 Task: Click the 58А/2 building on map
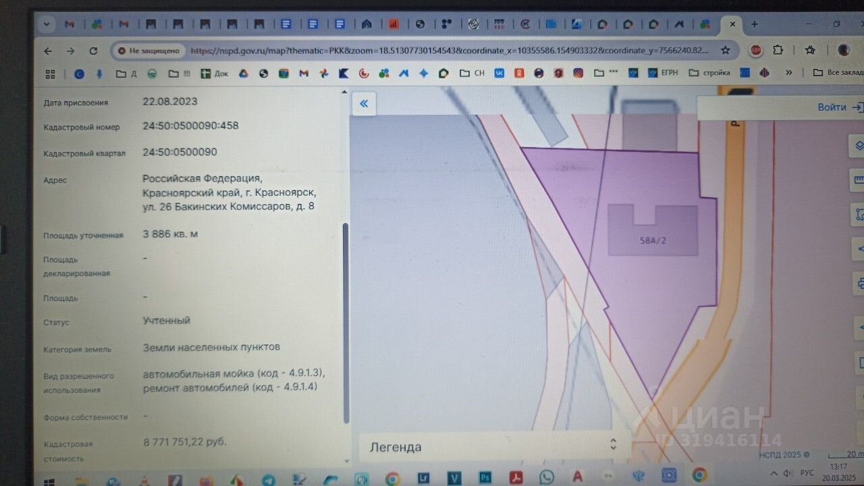pyautogui.click(x=653, y=231)
